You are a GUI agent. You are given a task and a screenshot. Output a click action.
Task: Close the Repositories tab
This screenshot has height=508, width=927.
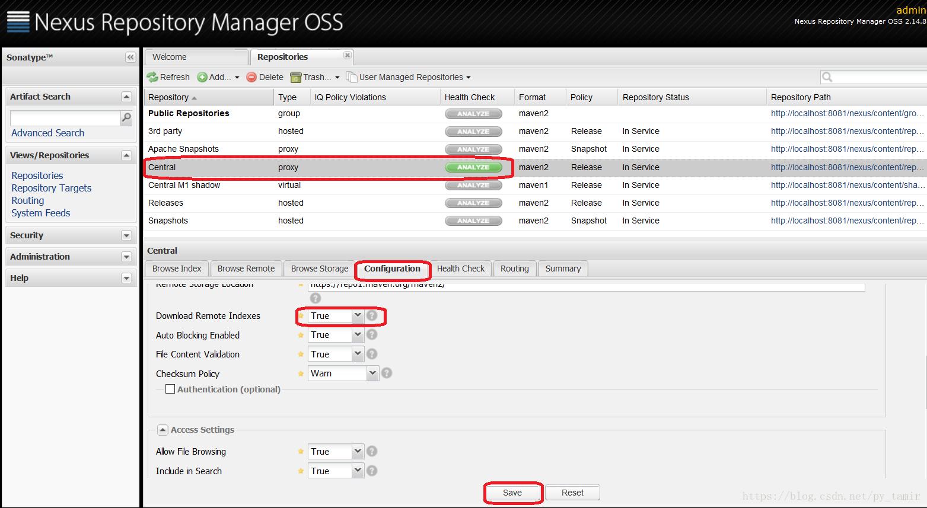click(348, 55)
